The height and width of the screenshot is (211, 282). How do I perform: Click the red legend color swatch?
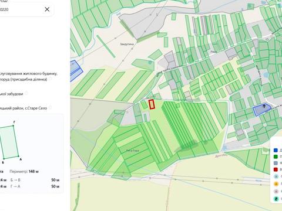coord(276,169)
